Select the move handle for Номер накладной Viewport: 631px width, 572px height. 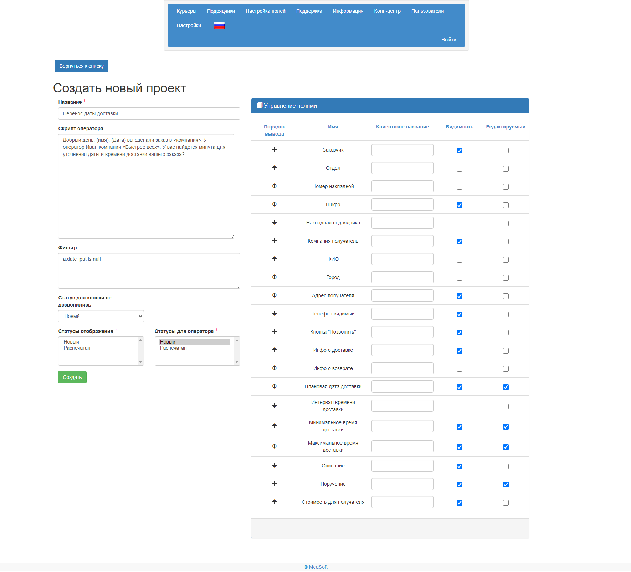pos(275,186)
